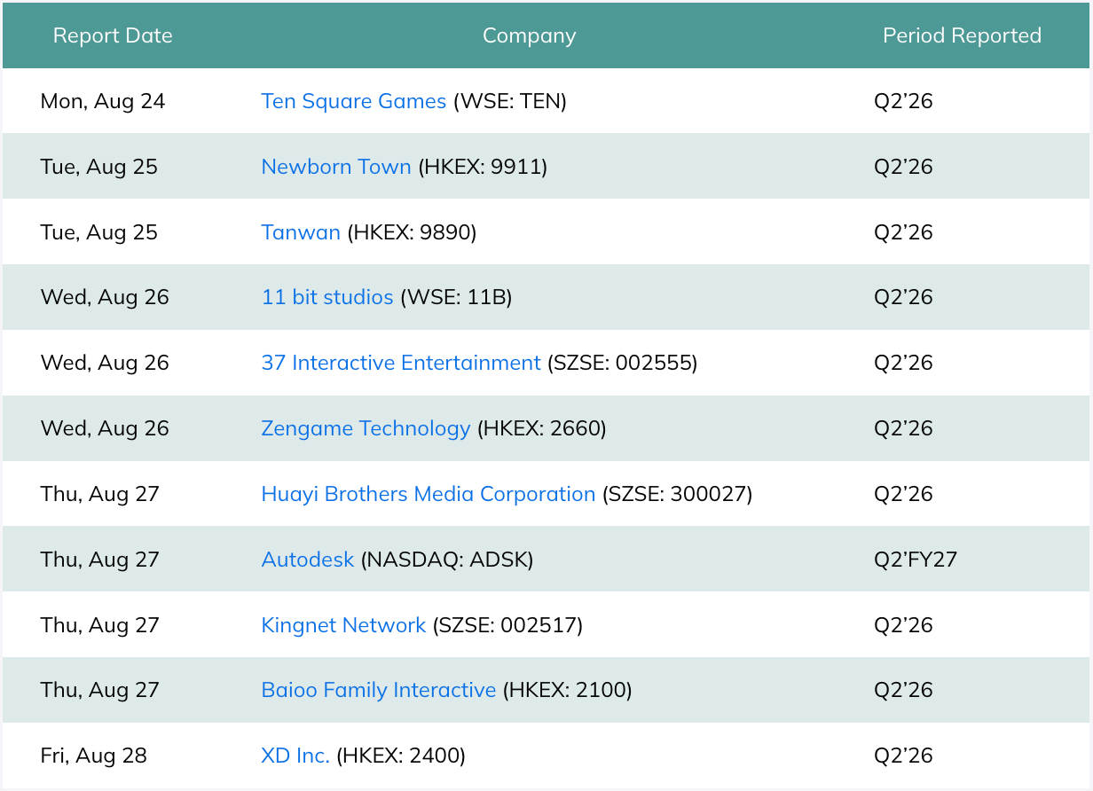Screen dimensions: 1093x791
Task: Select the Mon, Aug 24 date cell
Action: (103, 101)
